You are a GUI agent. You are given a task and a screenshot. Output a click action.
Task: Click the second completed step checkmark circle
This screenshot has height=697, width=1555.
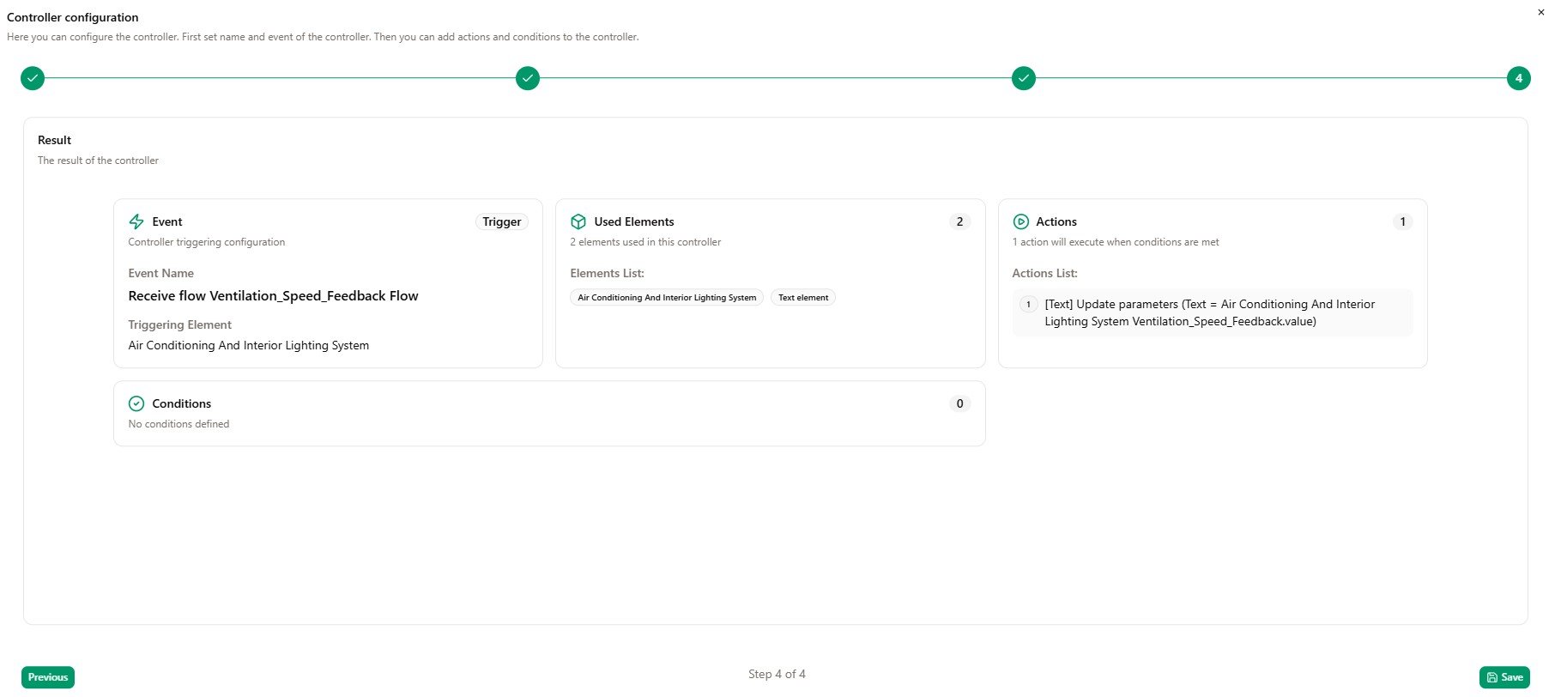pos(528,78)
